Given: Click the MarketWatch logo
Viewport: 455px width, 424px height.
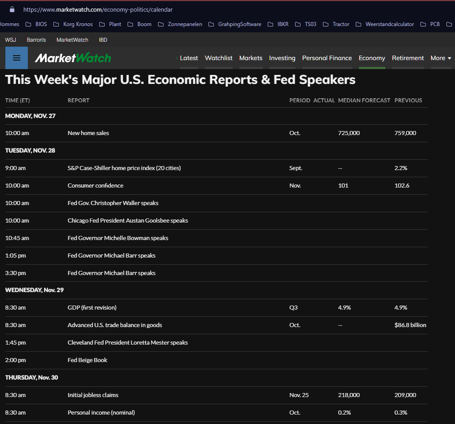Looking at the screenshot, I should tap(73, 58).
